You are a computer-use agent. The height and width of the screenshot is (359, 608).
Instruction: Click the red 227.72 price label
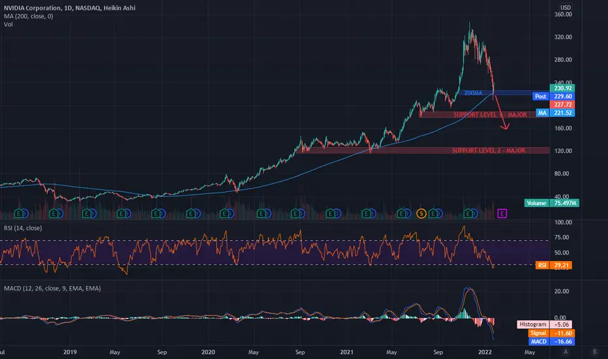click(562, 104)
